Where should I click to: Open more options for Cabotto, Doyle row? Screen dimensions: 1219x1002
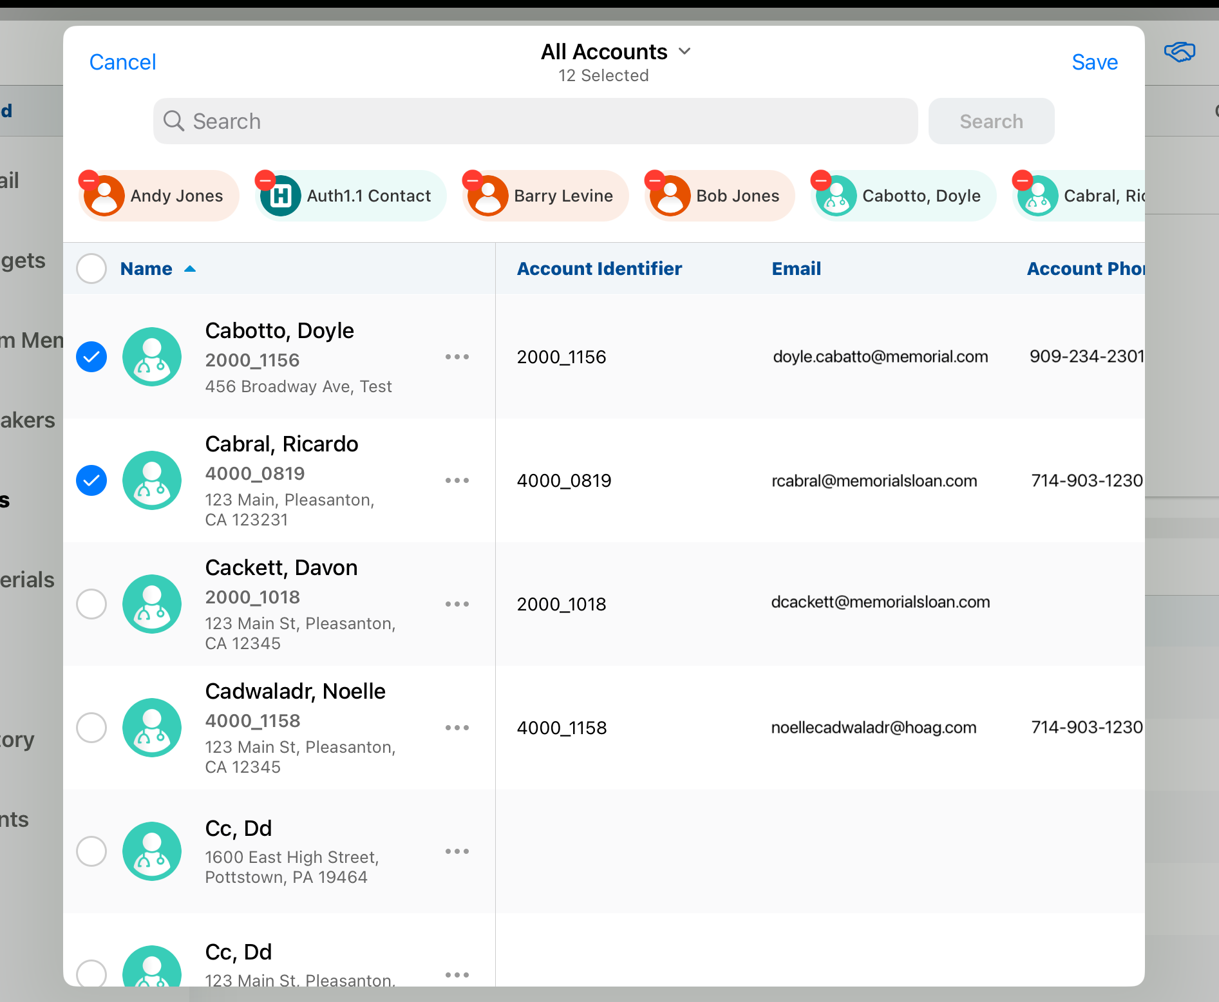click(x=457, y=357)
